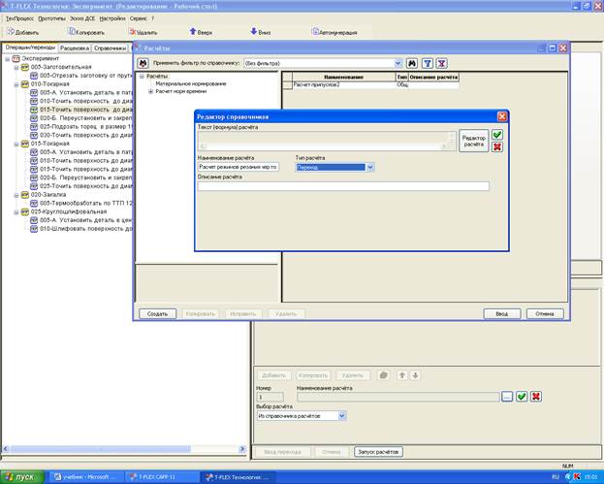Viewport: 604px width, 484px height.
Task: Click the binoculars icon right of filter dropdown
Action: coord(412,63)
